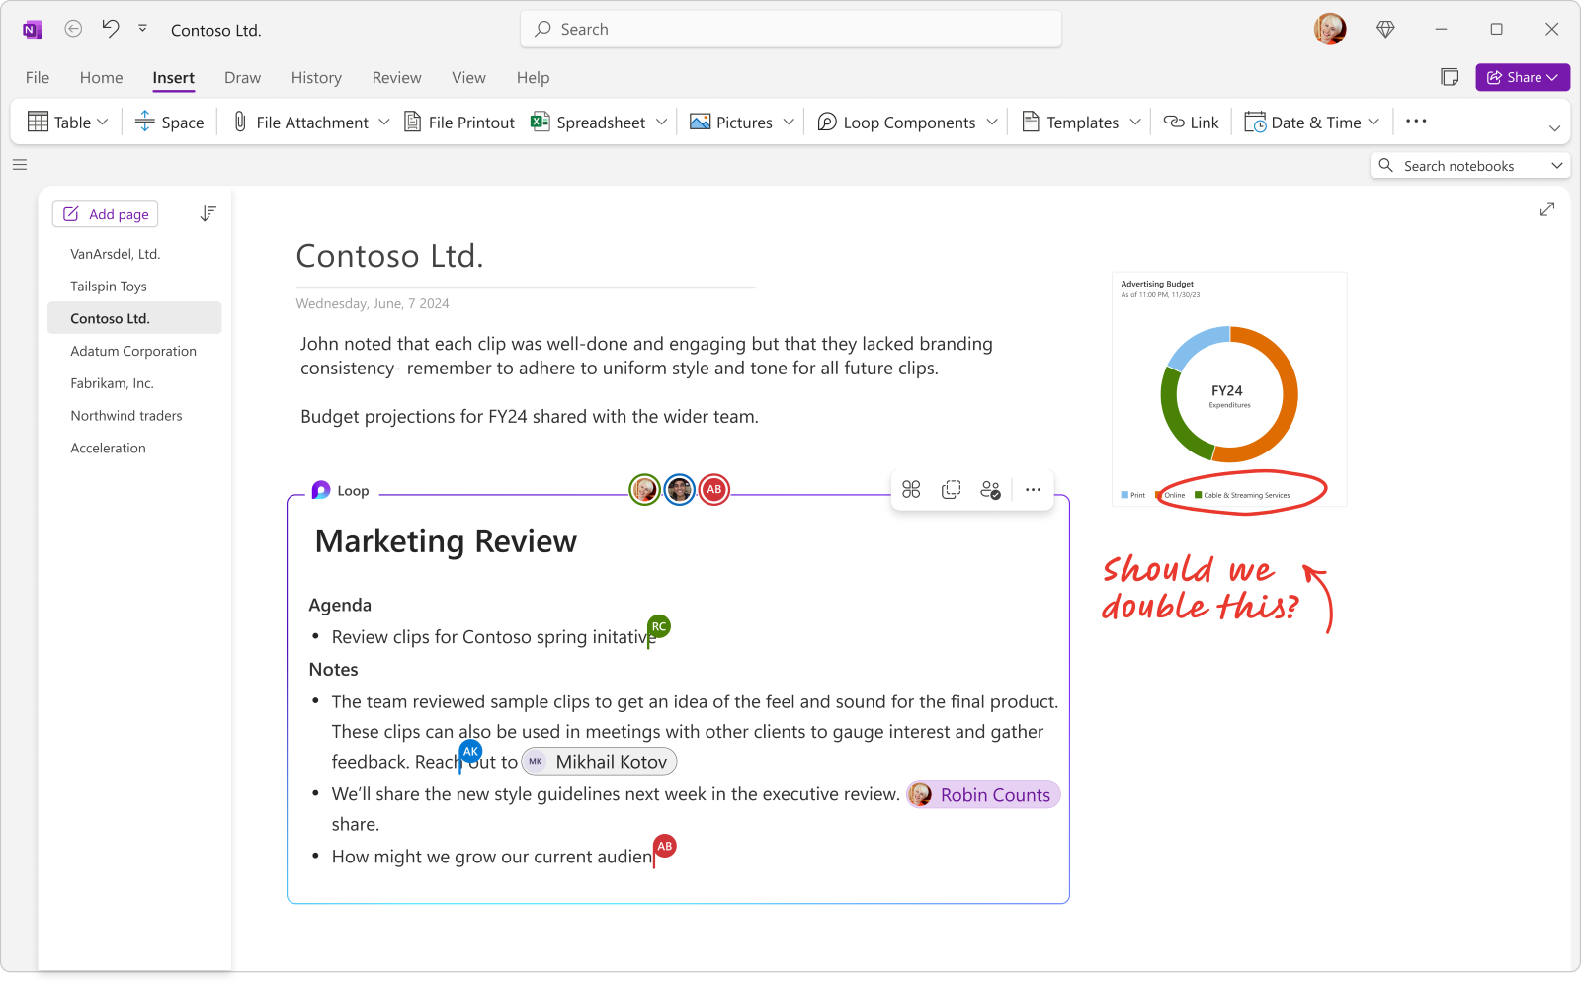Viewport: 1581px width, 984px height.
Task: Click the purple Share button
Action: click(1523, 77)
